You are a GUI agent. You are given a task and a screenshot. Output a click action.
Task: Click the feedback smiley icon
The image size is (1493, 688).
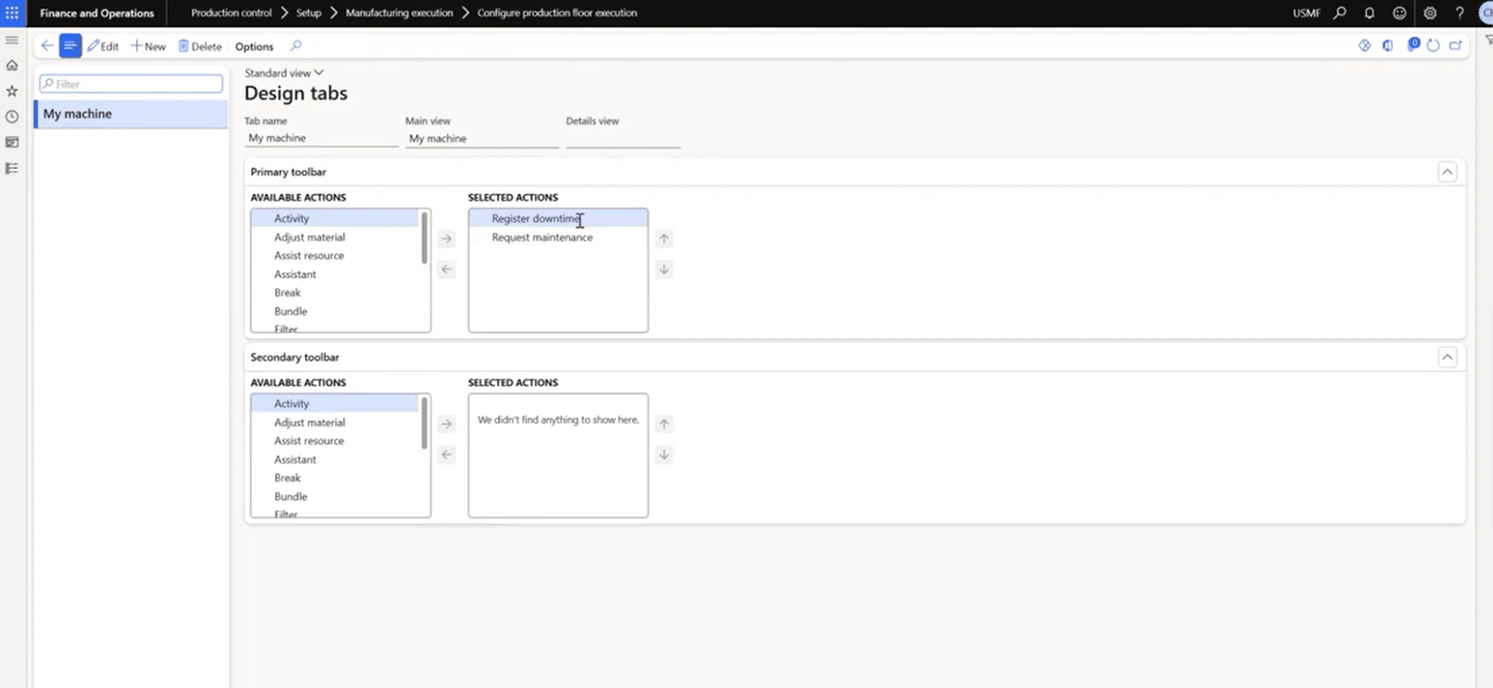click(1399, 13)
